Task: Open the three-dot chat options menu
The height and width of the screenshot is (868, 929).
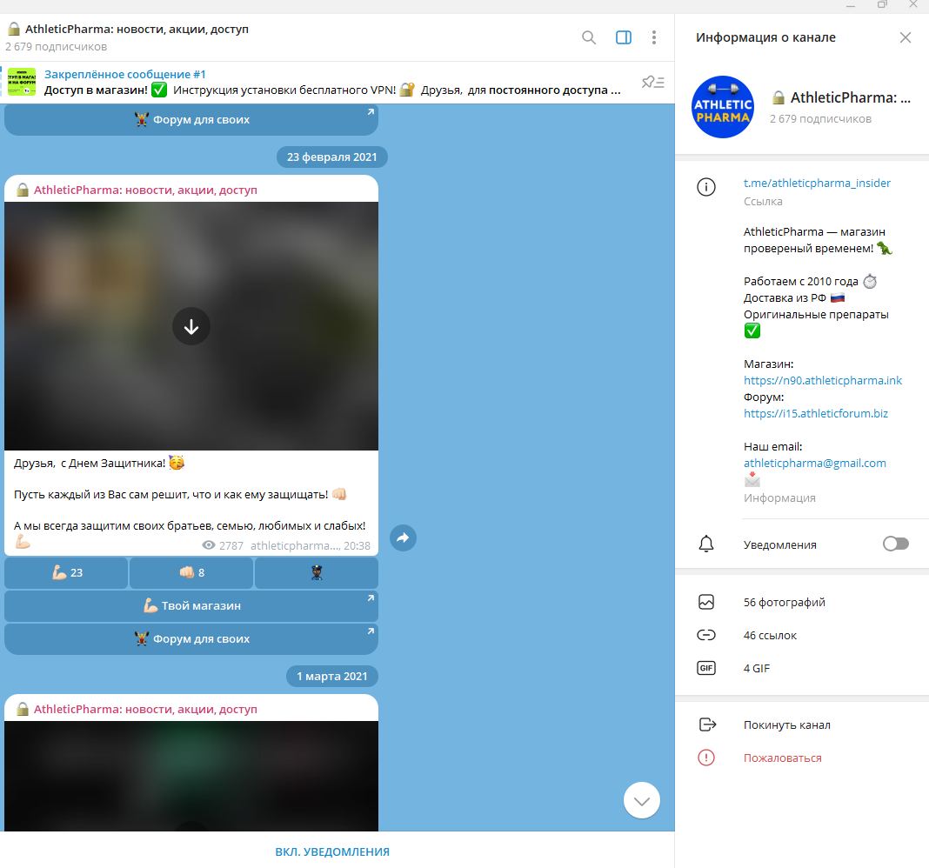Action: coord(654,37)
